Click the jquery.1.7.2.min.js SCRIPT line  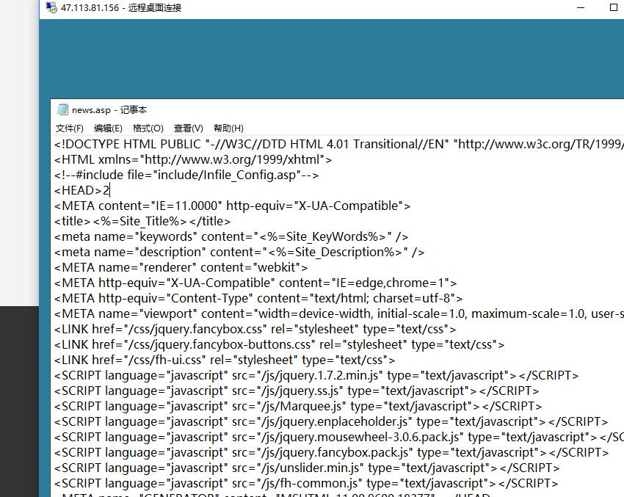pos(316,376)
